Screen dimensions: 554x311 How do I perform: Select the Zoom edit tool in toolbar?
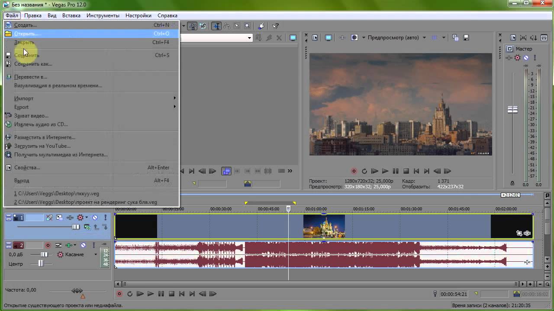(247, 26)
